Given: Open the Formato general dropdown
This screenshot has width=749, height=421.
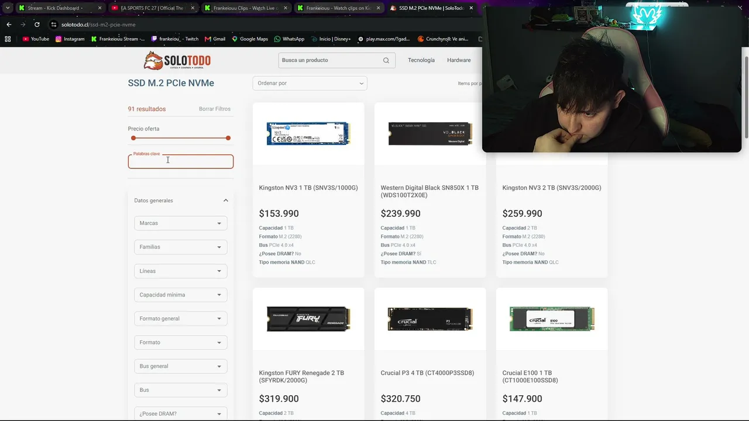Looking at the screenshot, I should point(180,319).
